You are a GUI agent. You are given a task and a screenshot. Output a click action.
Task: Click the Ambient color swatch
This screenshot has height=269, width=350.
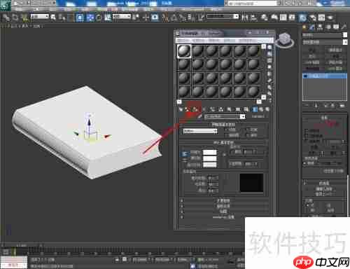pyautogui.click(x=210, y=153)
